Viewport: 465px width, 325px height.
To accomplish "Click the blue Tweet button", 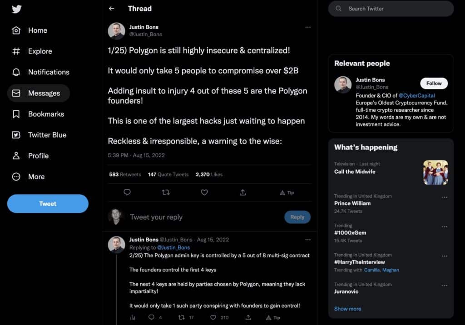I will [x=48, y=204].
